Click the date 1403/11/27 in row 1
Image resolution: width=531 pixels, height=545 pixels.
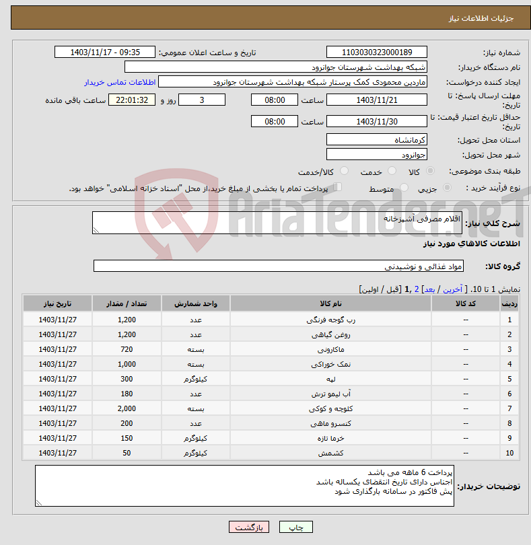point(57,320)
